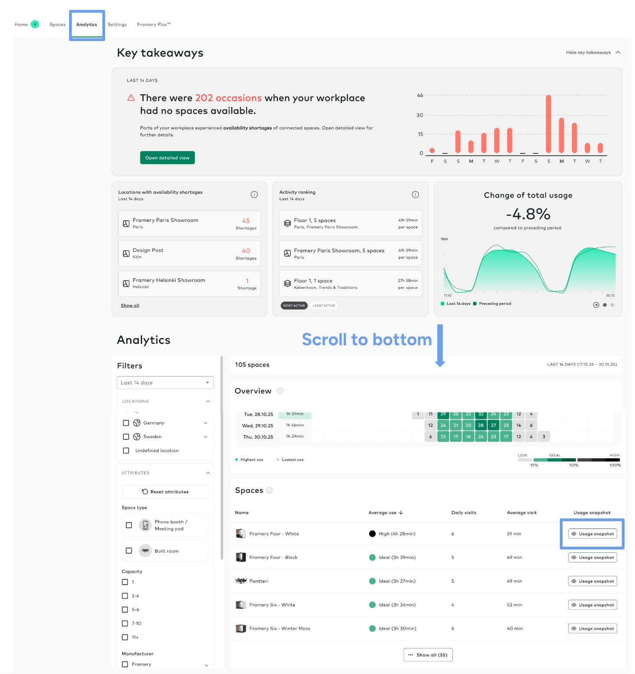Click the info icon next to Spaces heading
This screenshot has width=635, height=674.
click(269, 490)
